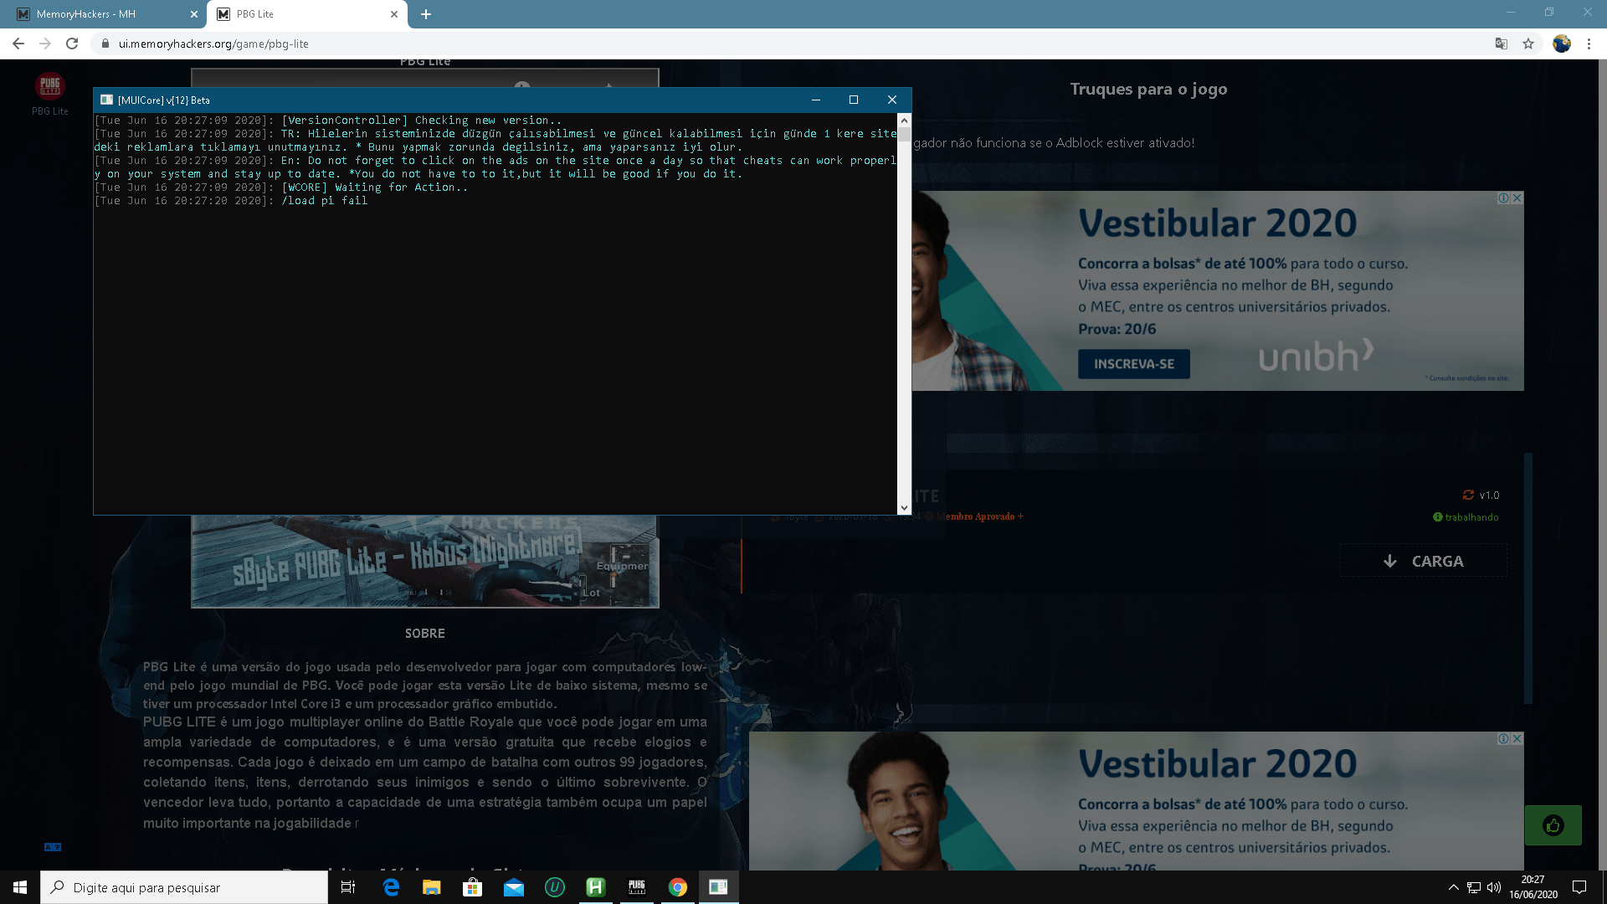Close the PBG Lite tab

(x=394, y=14)
